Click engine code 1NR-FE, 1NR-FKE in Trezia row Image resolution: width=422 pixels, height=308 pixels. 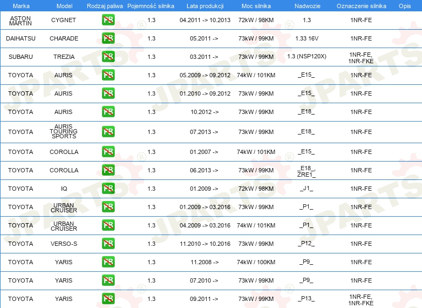(361, 58)
